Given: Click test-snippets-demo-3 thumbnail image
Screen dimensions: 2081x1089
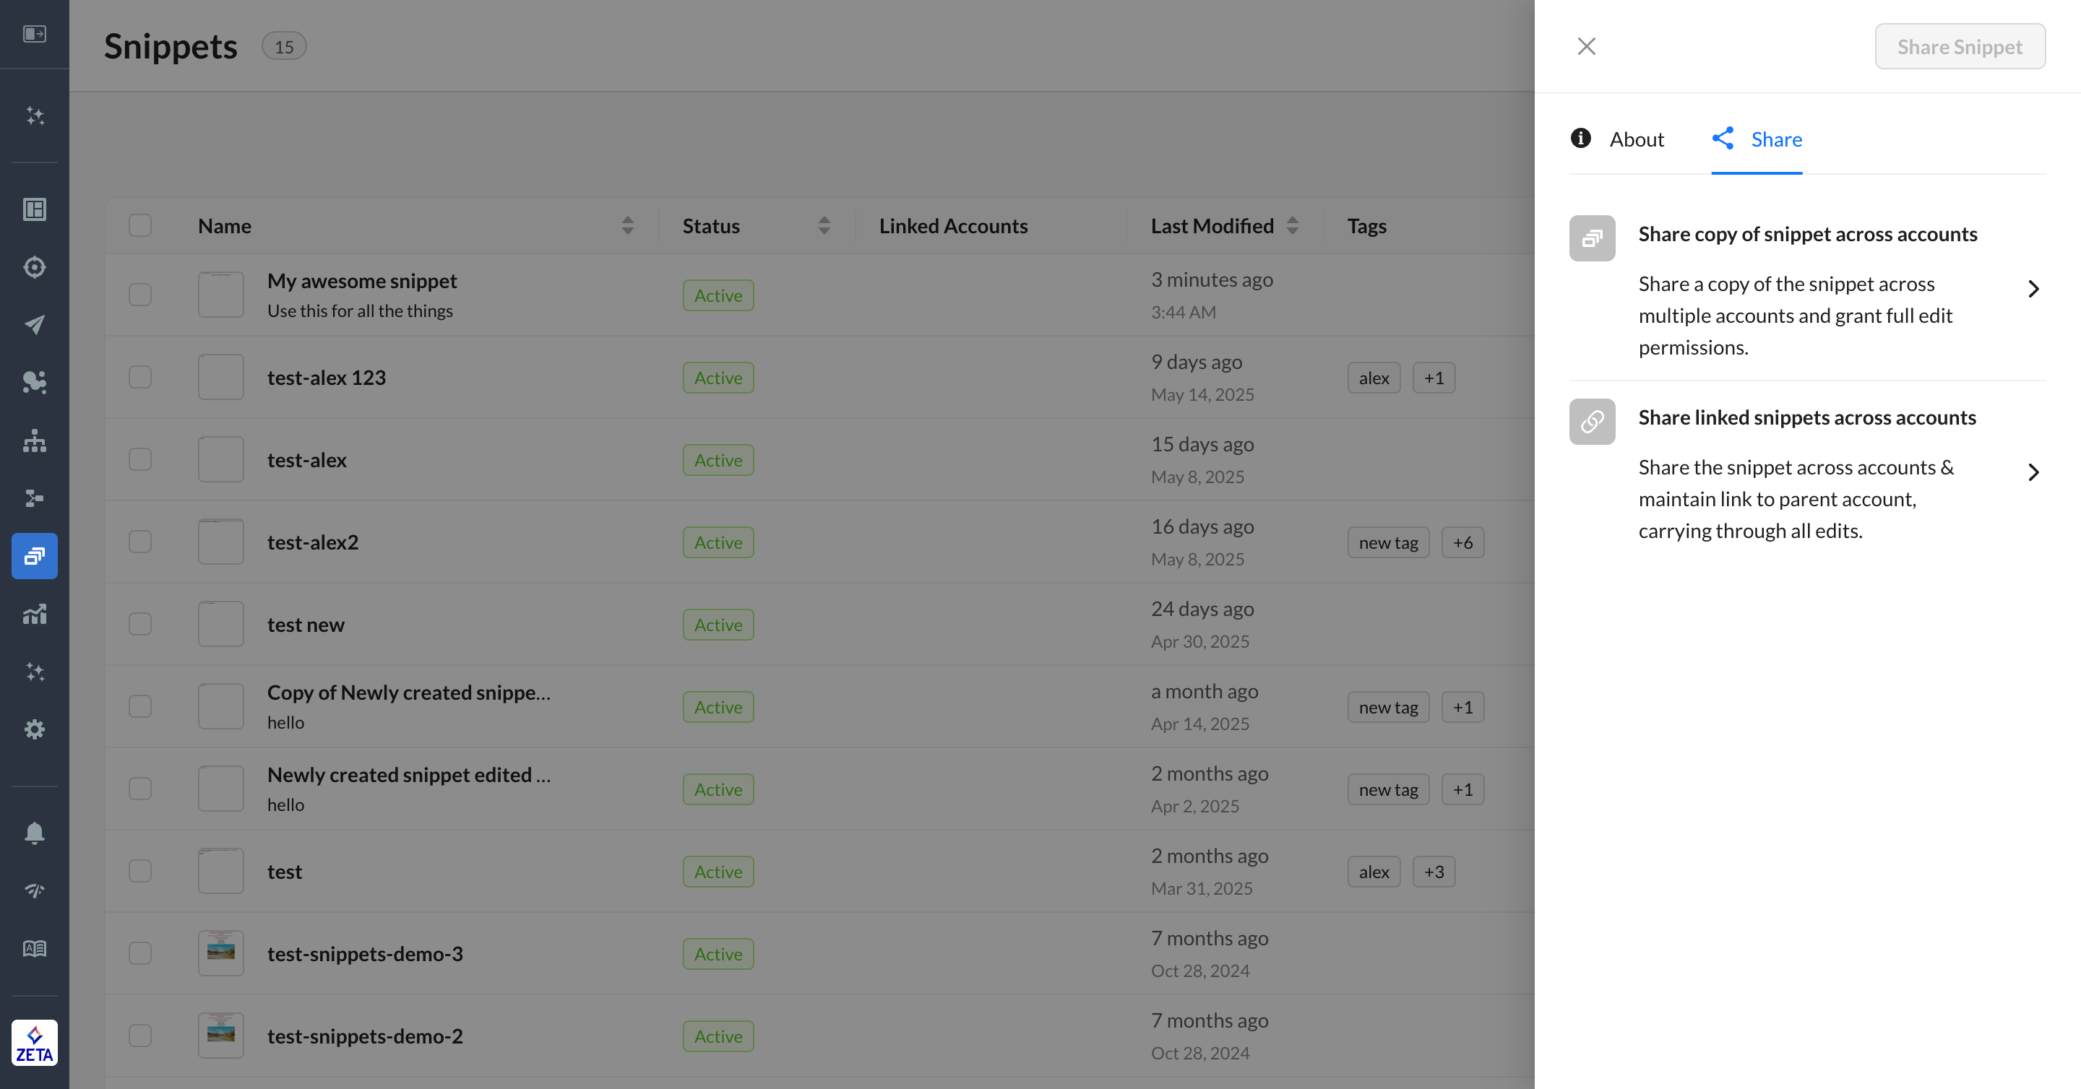Looking at the screenshot, I should (x=220, y=953).
